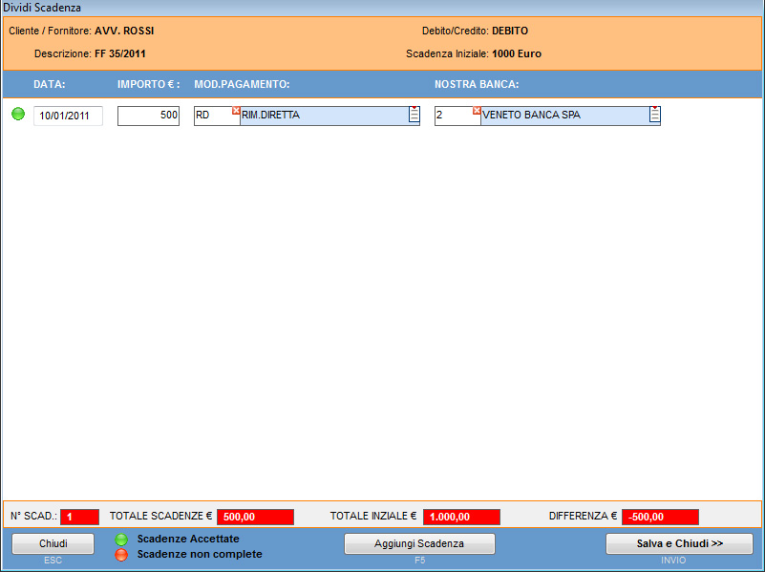Click the green Scadenze Accettate legend icon
The image size is (765, 572).
point(121,540)
